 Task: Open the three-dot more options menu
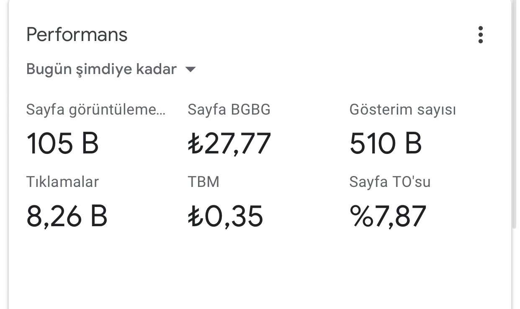pyautogui.click(x=480, y=35)
